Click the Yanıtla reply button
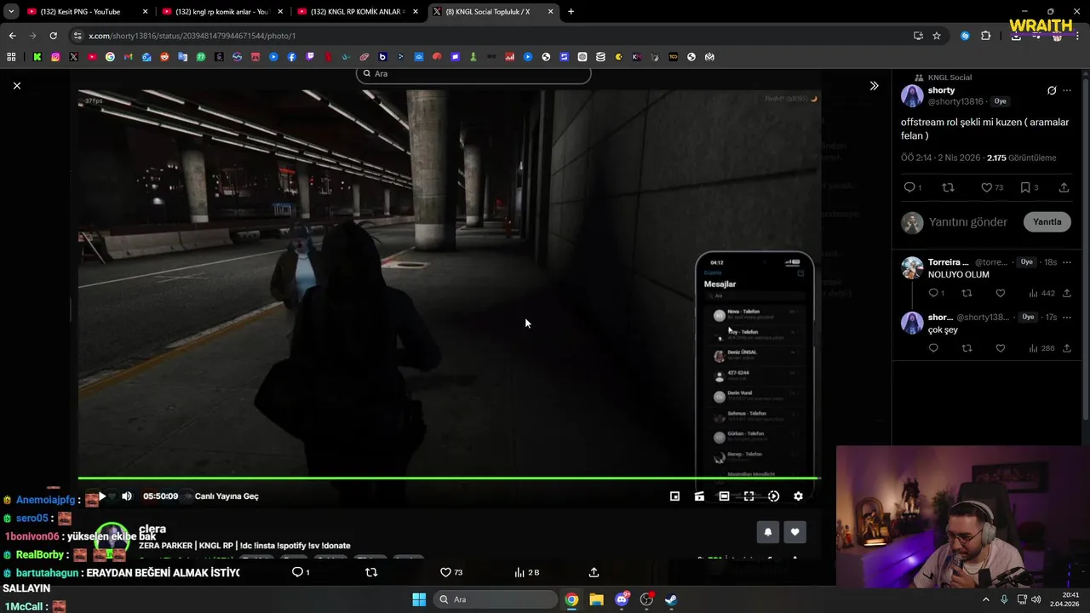Image resolution: width=1090 pixels, height=613 pixels. (1047, 222)
